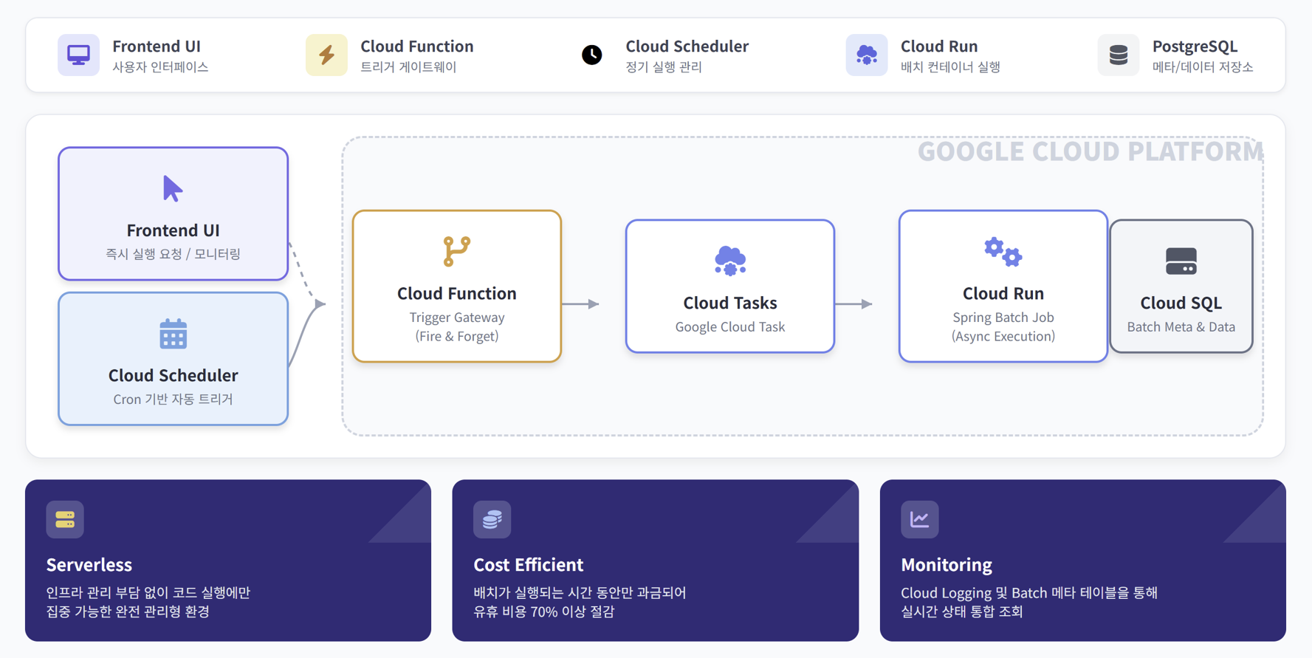The height and width of the screenshot is (658, 1312).
Task: Click the clock icon for Cloud Scheduler
Action: [591, 55]
